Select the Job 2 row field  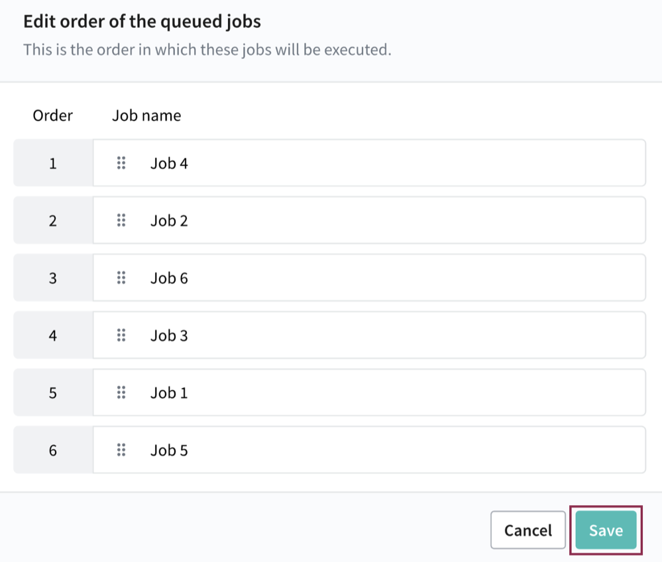(x=369, y=220)
